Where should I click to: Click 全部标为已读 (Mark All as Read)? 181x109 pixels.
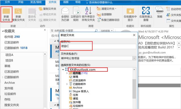(x=65, y=14)
